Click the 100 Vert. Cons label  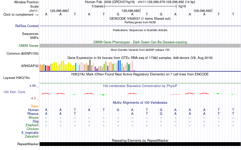pos(14,92)
